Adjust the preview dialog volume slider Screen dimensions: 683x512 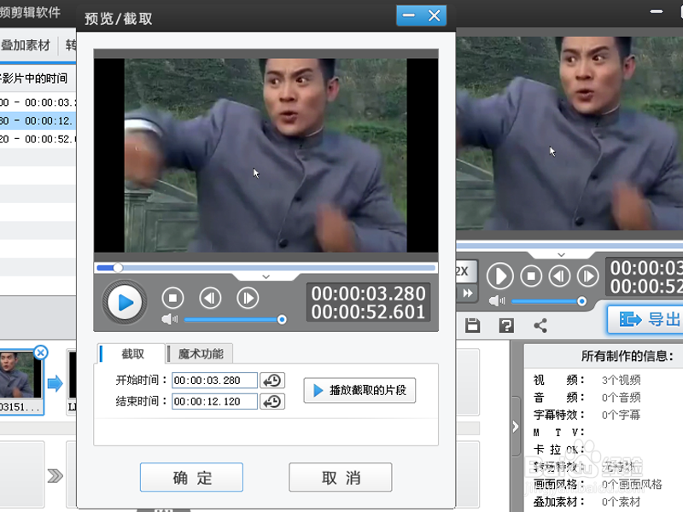point(236,320)
